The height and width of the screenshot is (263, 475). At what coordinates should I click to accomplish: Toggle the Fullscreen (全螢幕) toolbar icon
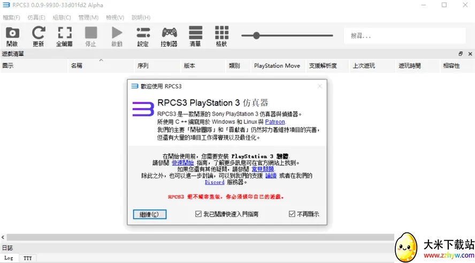click(x=65, y=36)
